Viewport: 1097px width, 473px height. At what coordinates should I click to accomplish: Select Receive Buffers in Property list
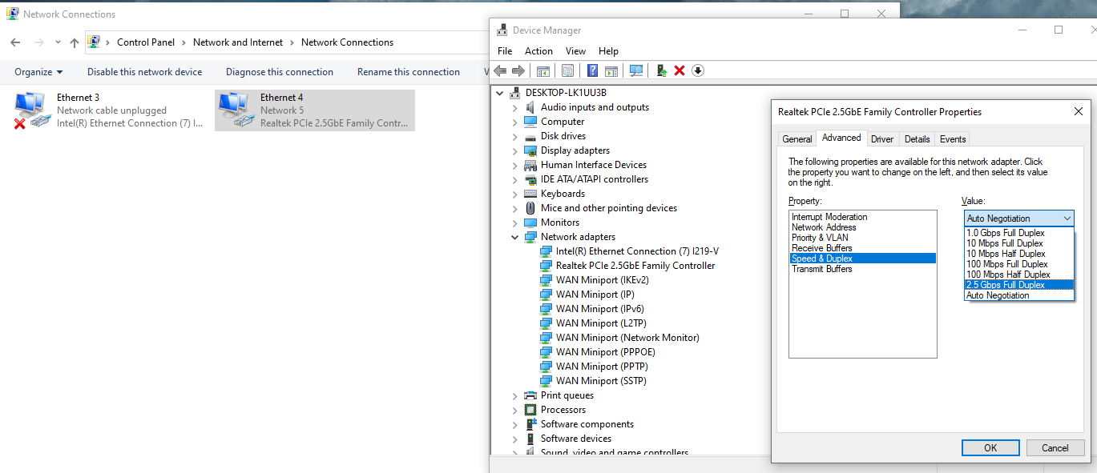point(821,248)
